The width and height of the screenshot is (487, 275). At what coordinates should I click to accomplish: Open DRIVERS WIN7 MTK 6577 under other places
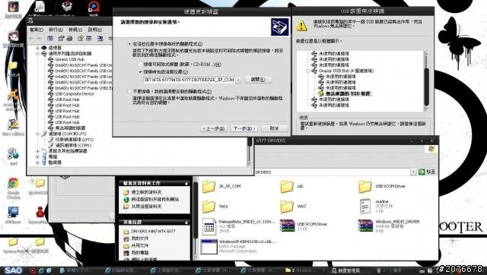[153, 231]
